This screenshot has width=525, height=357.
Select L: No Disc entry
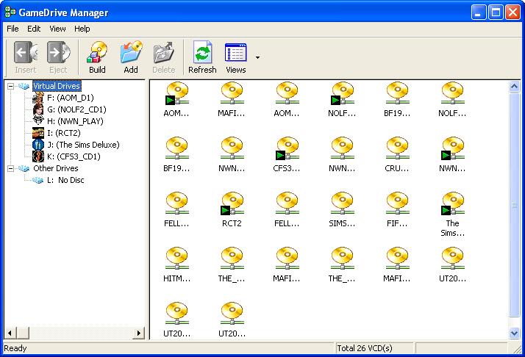65,180
